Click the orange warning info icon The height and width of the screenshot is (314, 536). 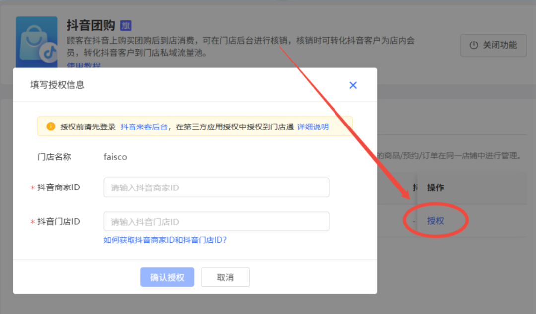(51, 126)
